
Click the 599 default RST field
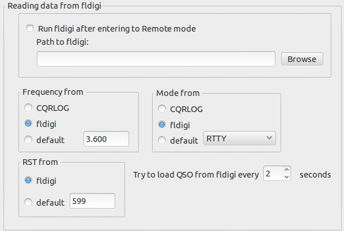[92, 201]
